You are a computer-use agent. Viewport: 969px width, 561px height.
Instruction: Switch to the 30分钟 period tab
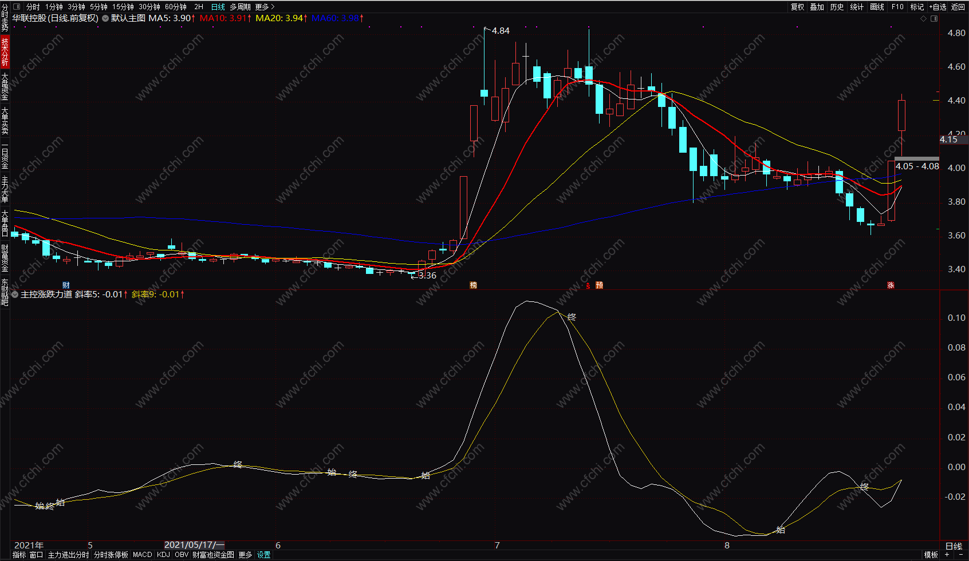point(149,7)
